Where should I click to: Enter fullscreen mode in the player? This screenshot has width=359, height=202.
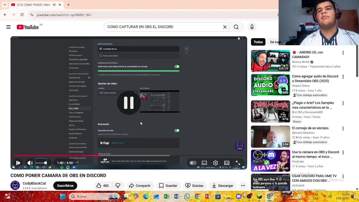point(238,163)
